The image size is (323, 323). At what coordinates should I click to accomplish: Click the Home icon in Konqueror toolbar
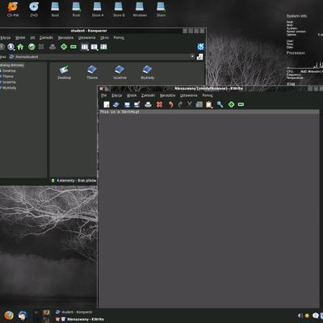[20, 47]
